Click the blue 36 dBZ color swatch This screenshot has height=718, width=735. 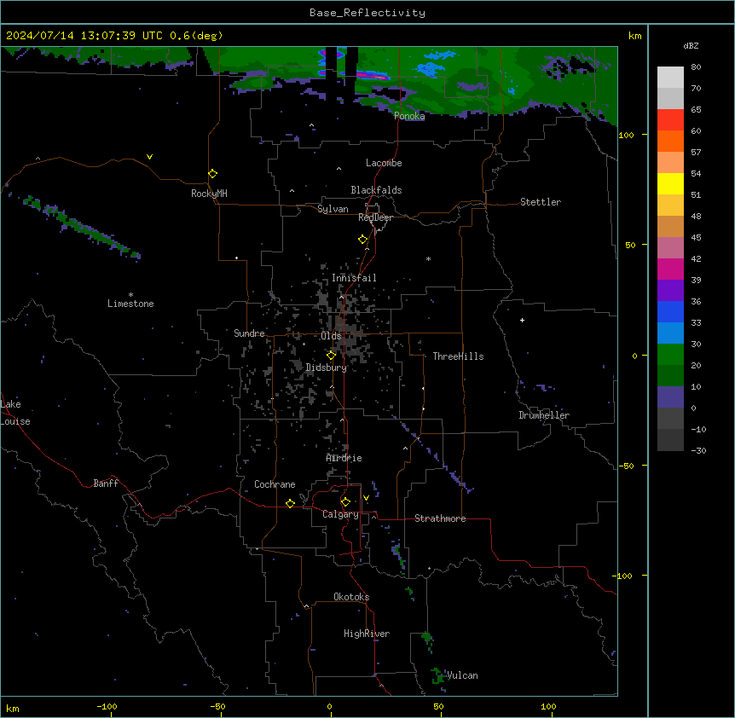point(670,311)
